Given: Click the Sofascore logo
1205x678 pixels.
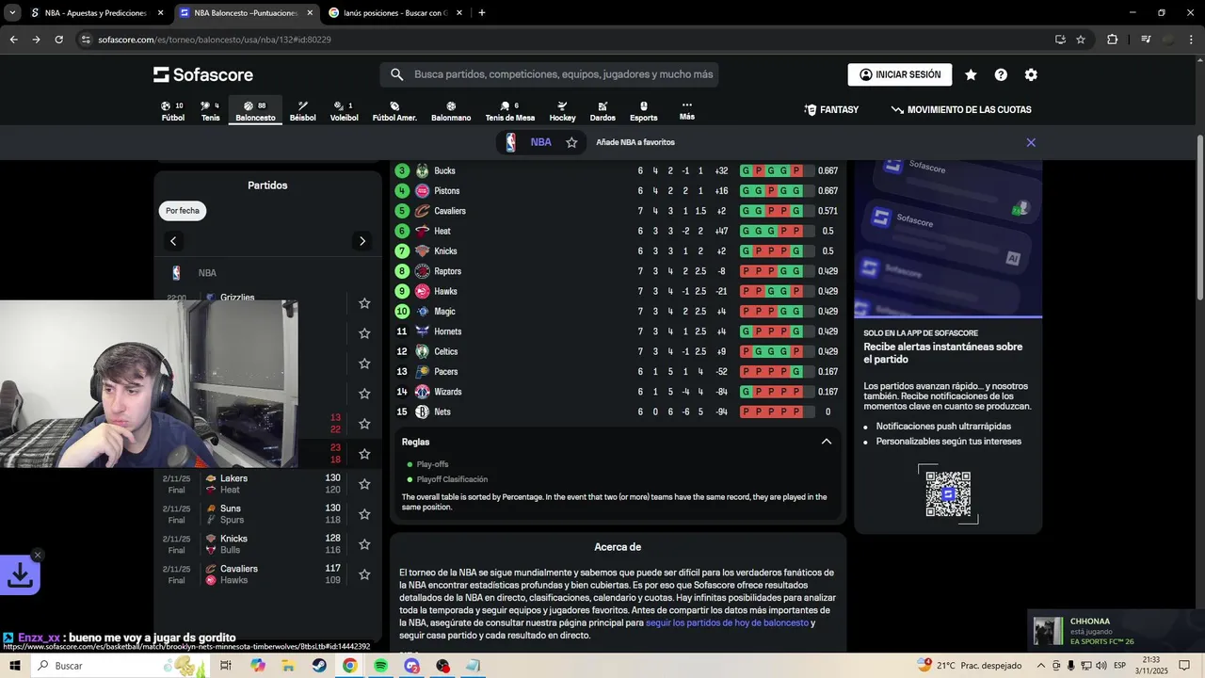Looking at the screenshot, I should click(203, 74).
